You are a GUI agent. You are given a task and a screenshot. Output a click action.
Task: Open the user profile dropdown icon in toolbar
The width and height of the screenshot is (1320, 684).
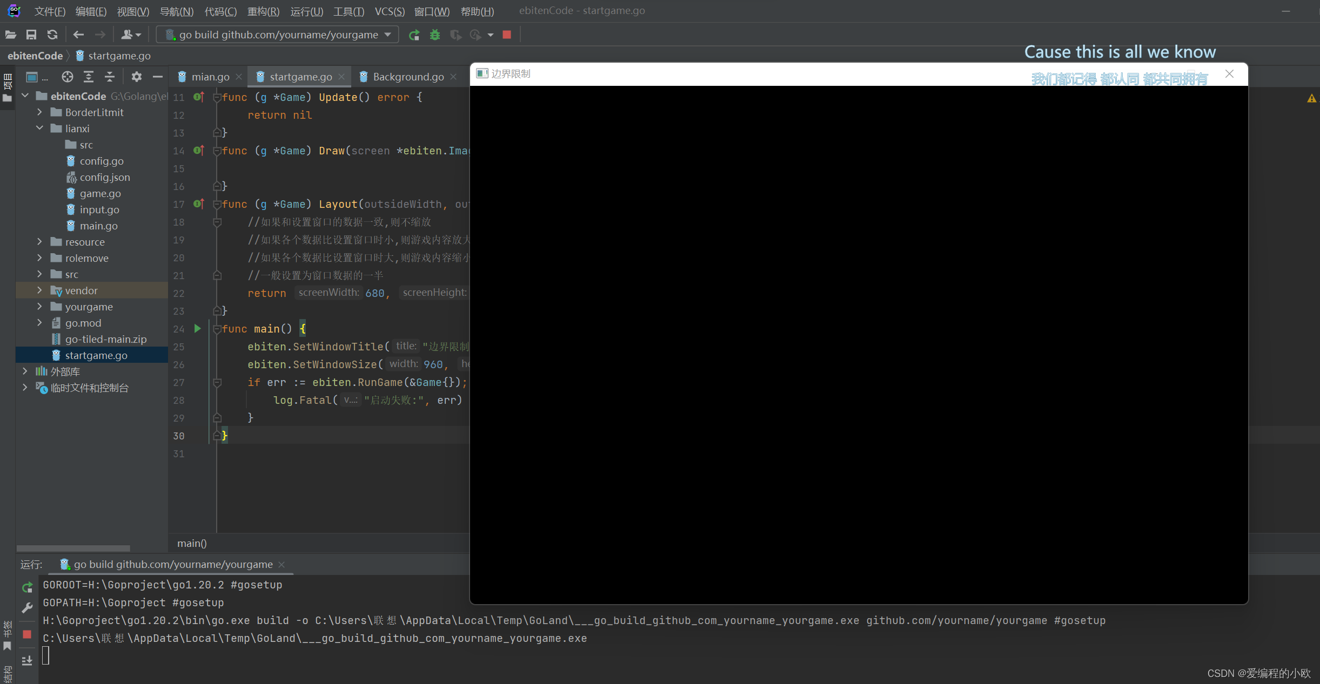click(x=131, y=35)
